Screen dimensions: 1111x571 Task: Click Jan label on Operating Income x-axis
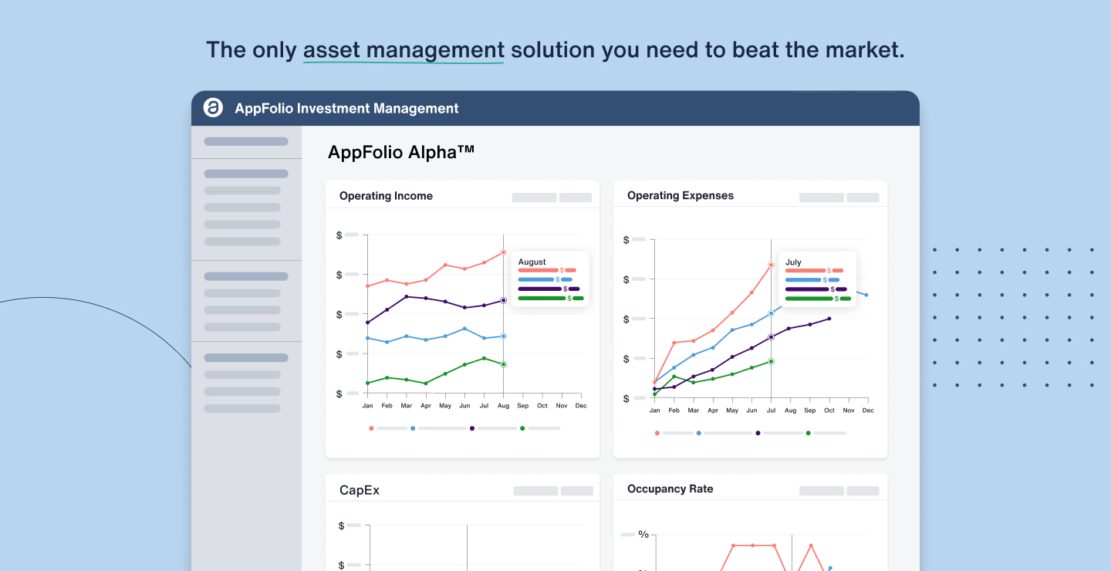367,406
